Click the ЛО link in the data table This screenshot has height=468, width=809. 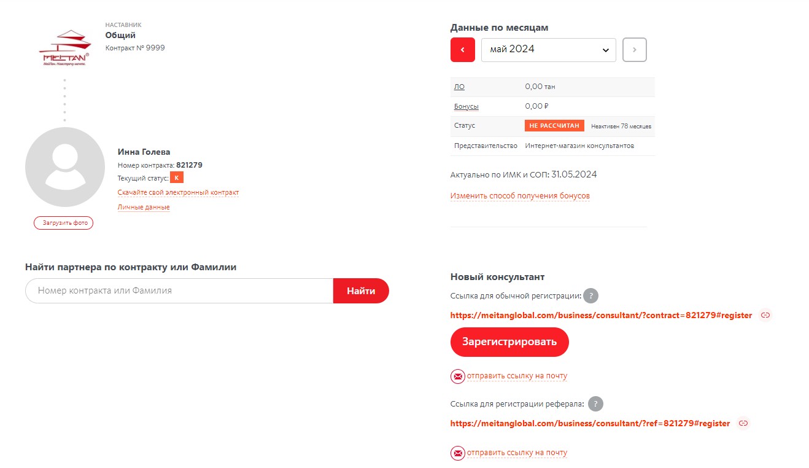coord(459,87)
